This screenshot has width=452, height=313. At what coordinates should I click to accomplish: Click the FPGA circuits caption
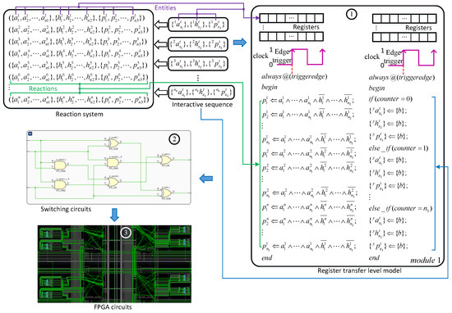coord(113,307)
